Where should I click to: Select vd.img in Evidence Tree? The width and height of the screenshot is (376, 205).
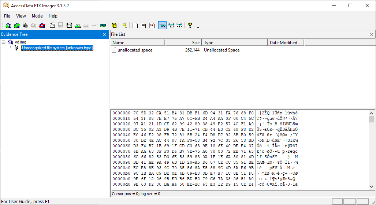pos(21,42)
